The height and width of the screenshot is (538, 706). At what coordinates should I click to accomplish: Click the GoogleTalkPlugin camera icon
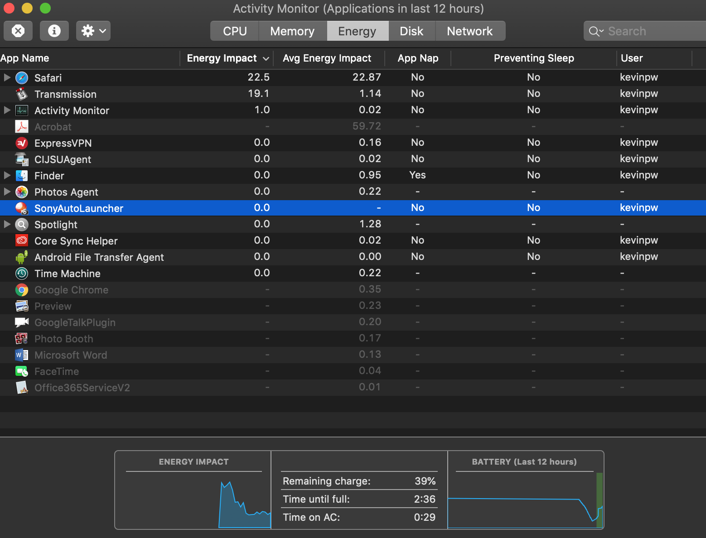tap(22, 322)
